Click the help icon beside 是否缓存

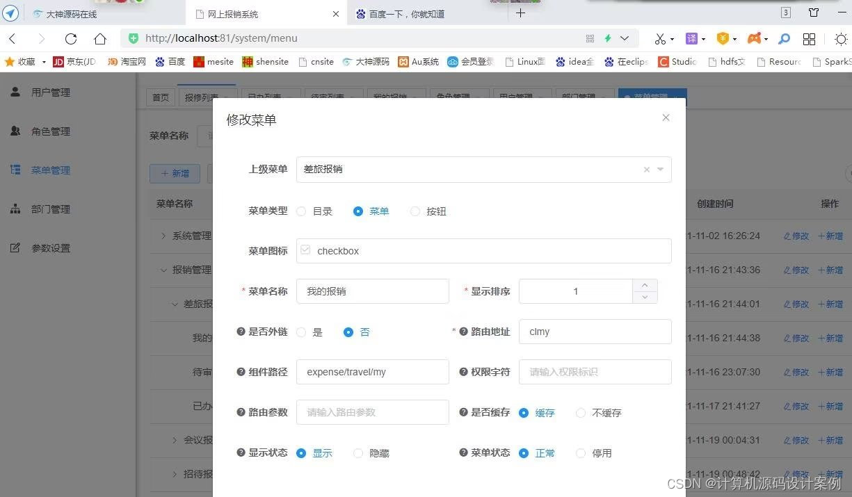464,412
